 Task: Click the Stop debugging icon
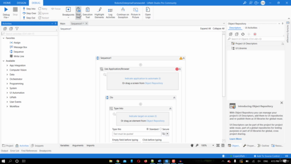pyautogui.click(x=15, y=10)
